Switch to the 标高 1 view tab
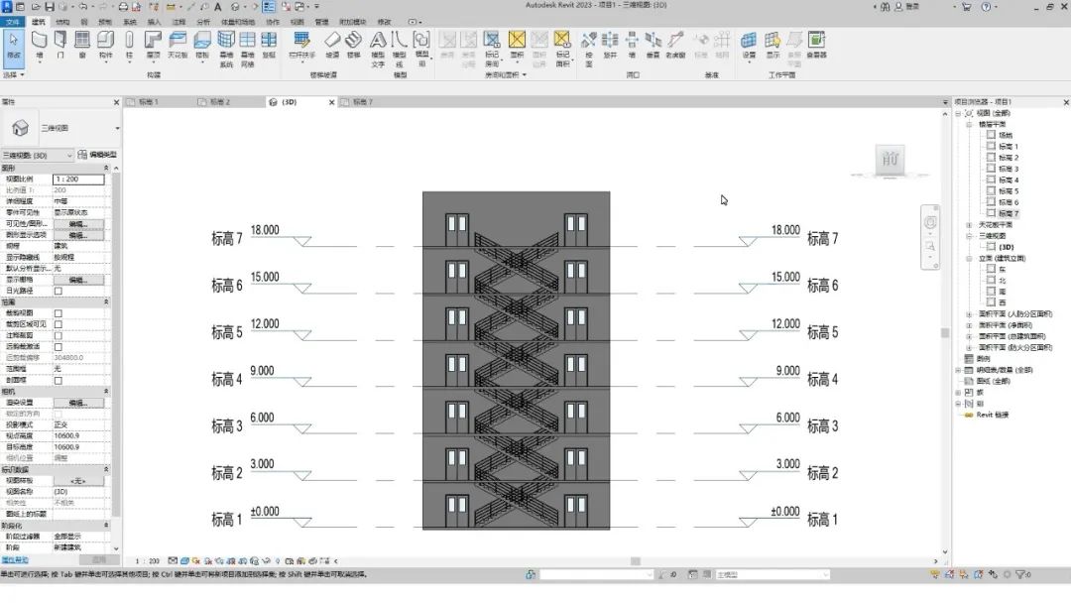This screenshot has height=603, width=1071. 148,102
